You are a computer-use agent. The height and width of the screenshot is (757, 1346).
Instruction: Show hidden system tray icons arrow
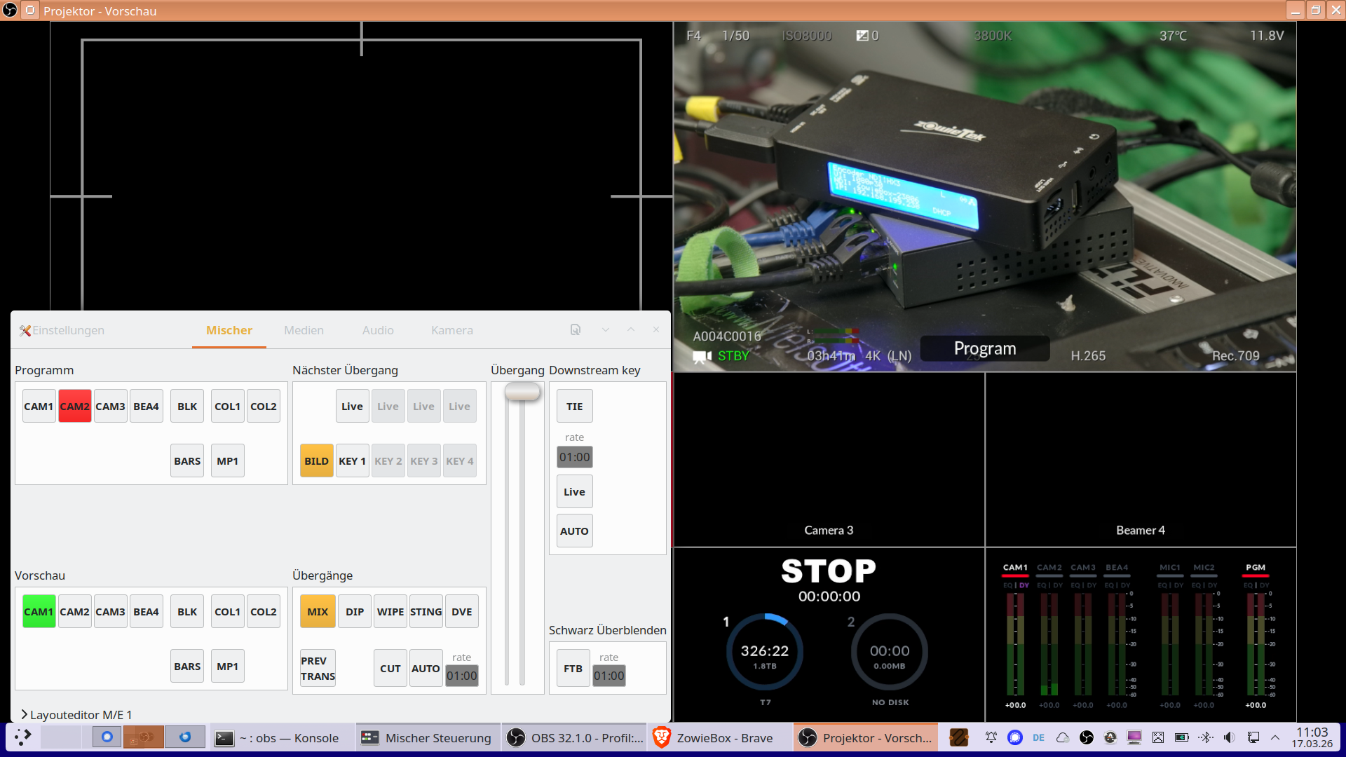point(1275,737)
